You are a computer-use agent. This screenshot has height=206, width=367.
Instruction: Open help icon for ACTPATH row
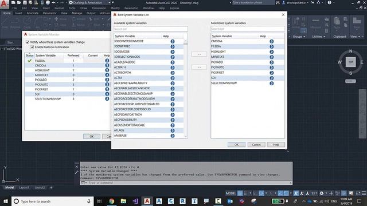(x=173, y=68)
